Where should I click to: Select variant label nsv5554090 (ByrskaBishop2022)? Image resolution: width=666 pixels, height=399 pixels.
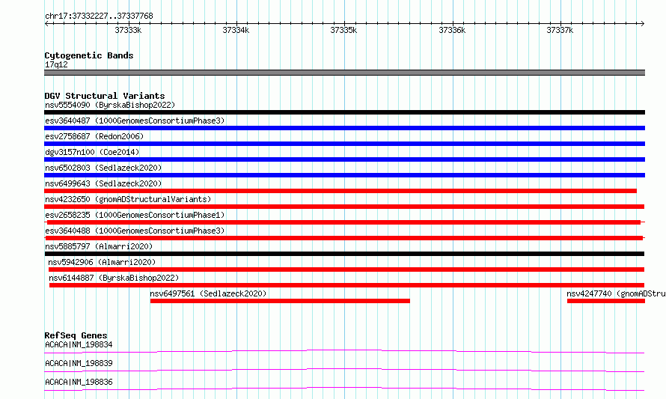110,105
